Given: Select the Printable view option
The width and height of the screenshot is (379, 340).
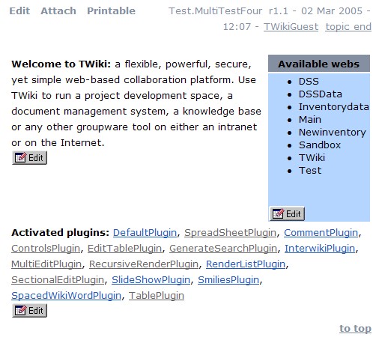Looking at the screenshot, I should point(111,11).
